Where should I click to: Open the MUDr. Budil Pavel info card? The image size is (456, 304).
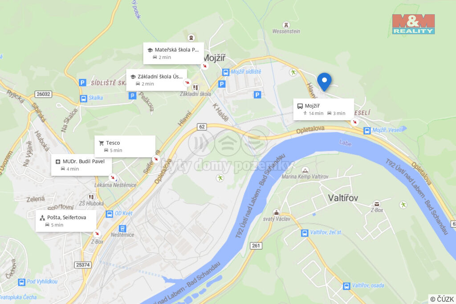(81, 165)
